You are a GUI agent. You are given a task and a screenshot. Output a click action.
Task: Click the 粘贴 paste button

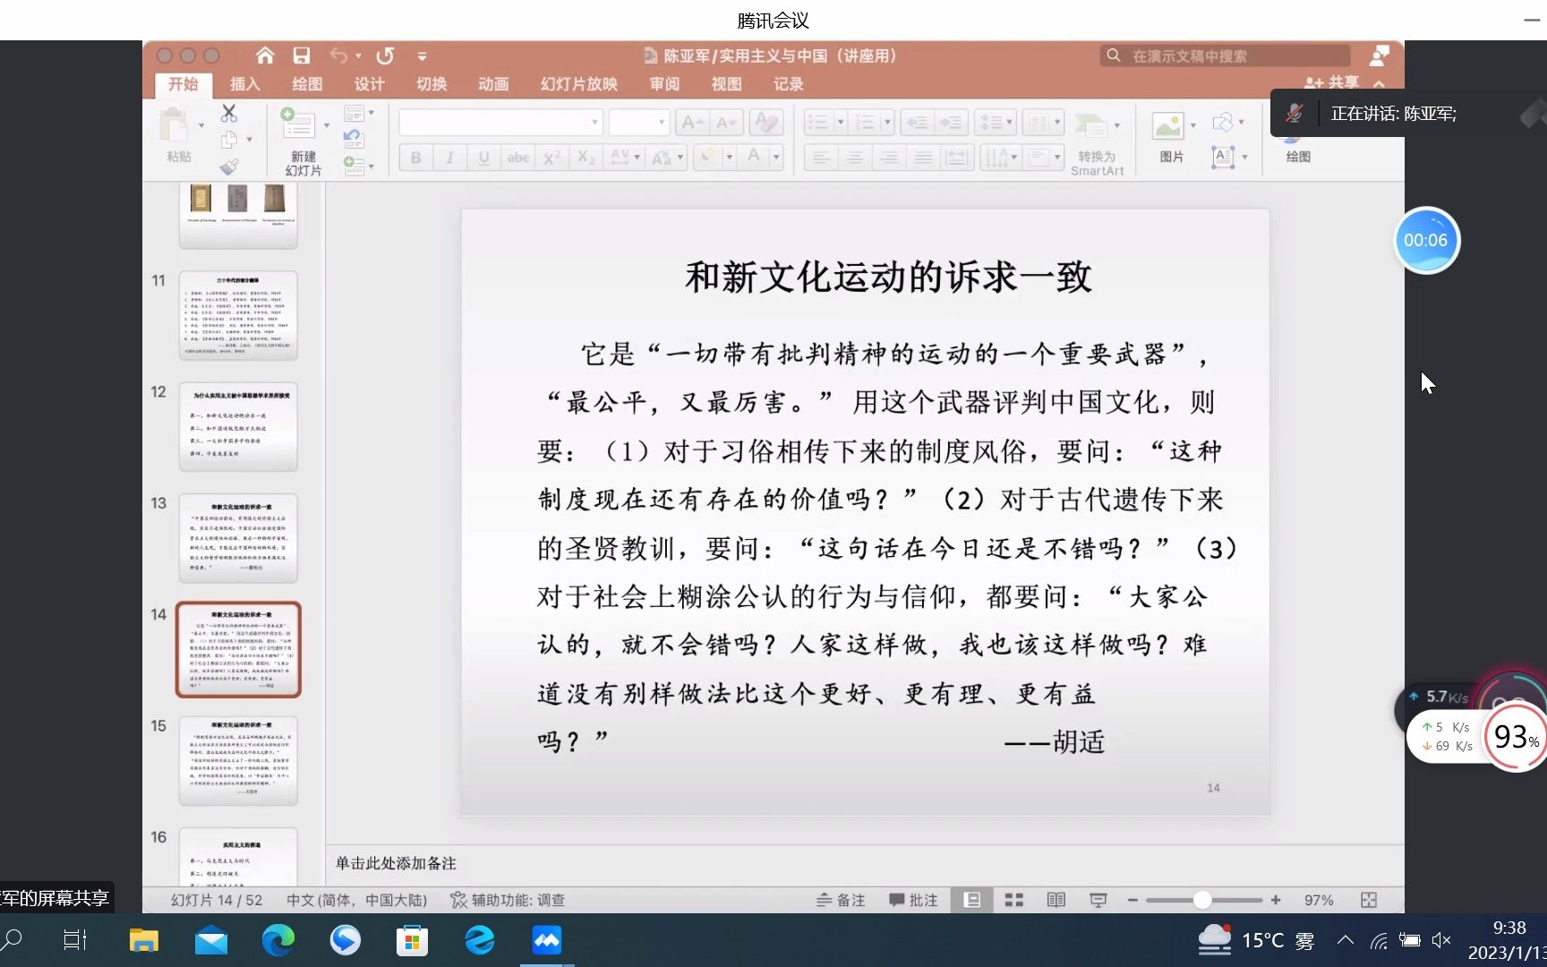tap(178, 135)
